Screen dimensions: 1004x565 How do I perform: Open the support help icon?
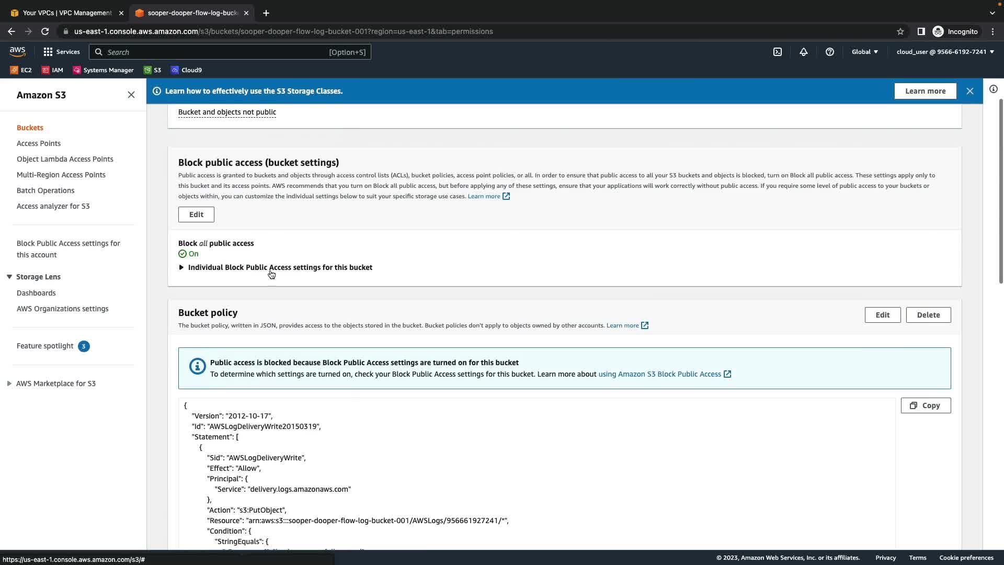pyautogui.click(x=830, y=52)
